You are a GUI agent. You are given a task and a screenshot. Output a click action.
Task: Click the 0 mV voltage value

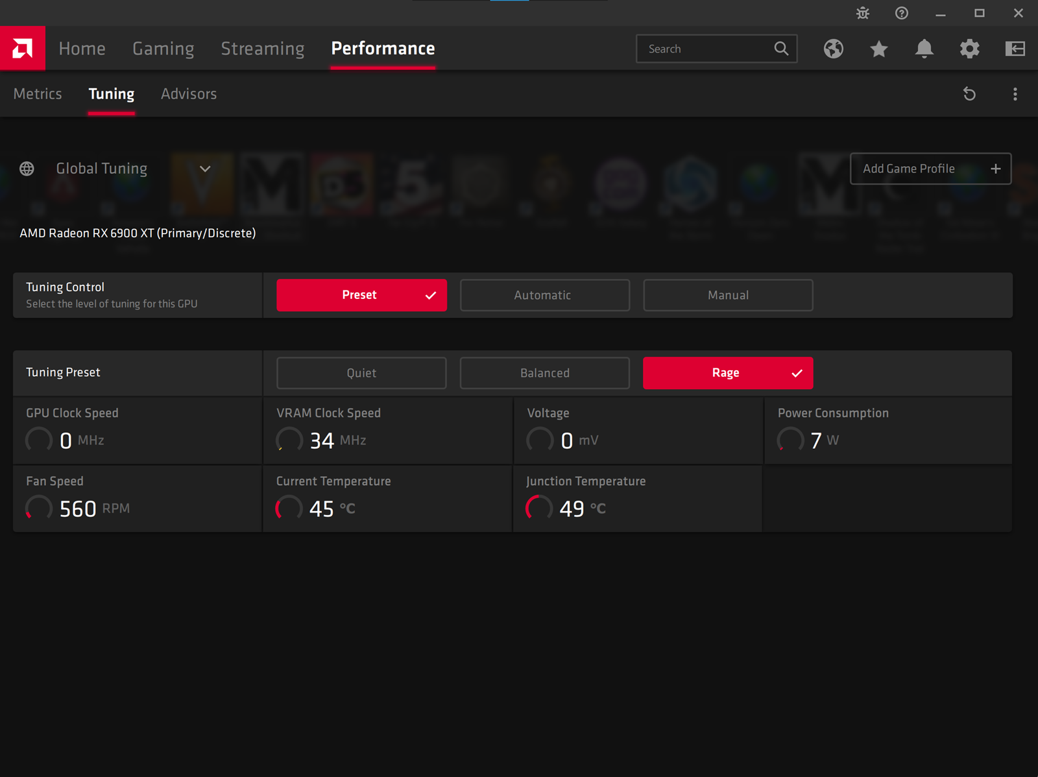pyautogui.click(x=579, y=440)
